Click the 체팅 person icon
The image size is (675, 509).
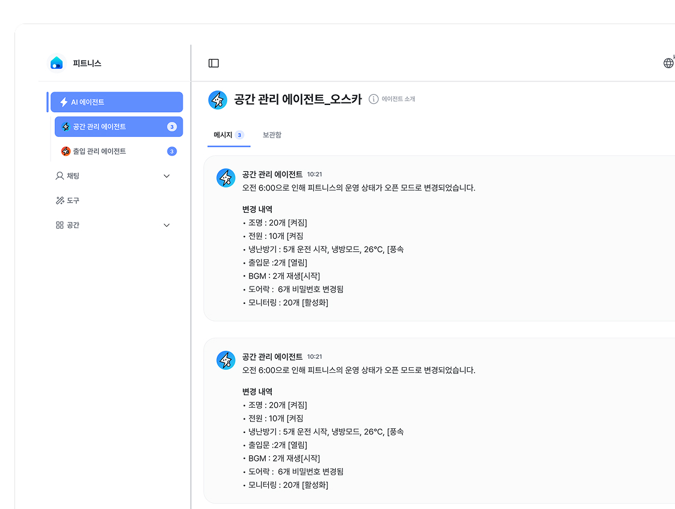[x=60, y=176]
